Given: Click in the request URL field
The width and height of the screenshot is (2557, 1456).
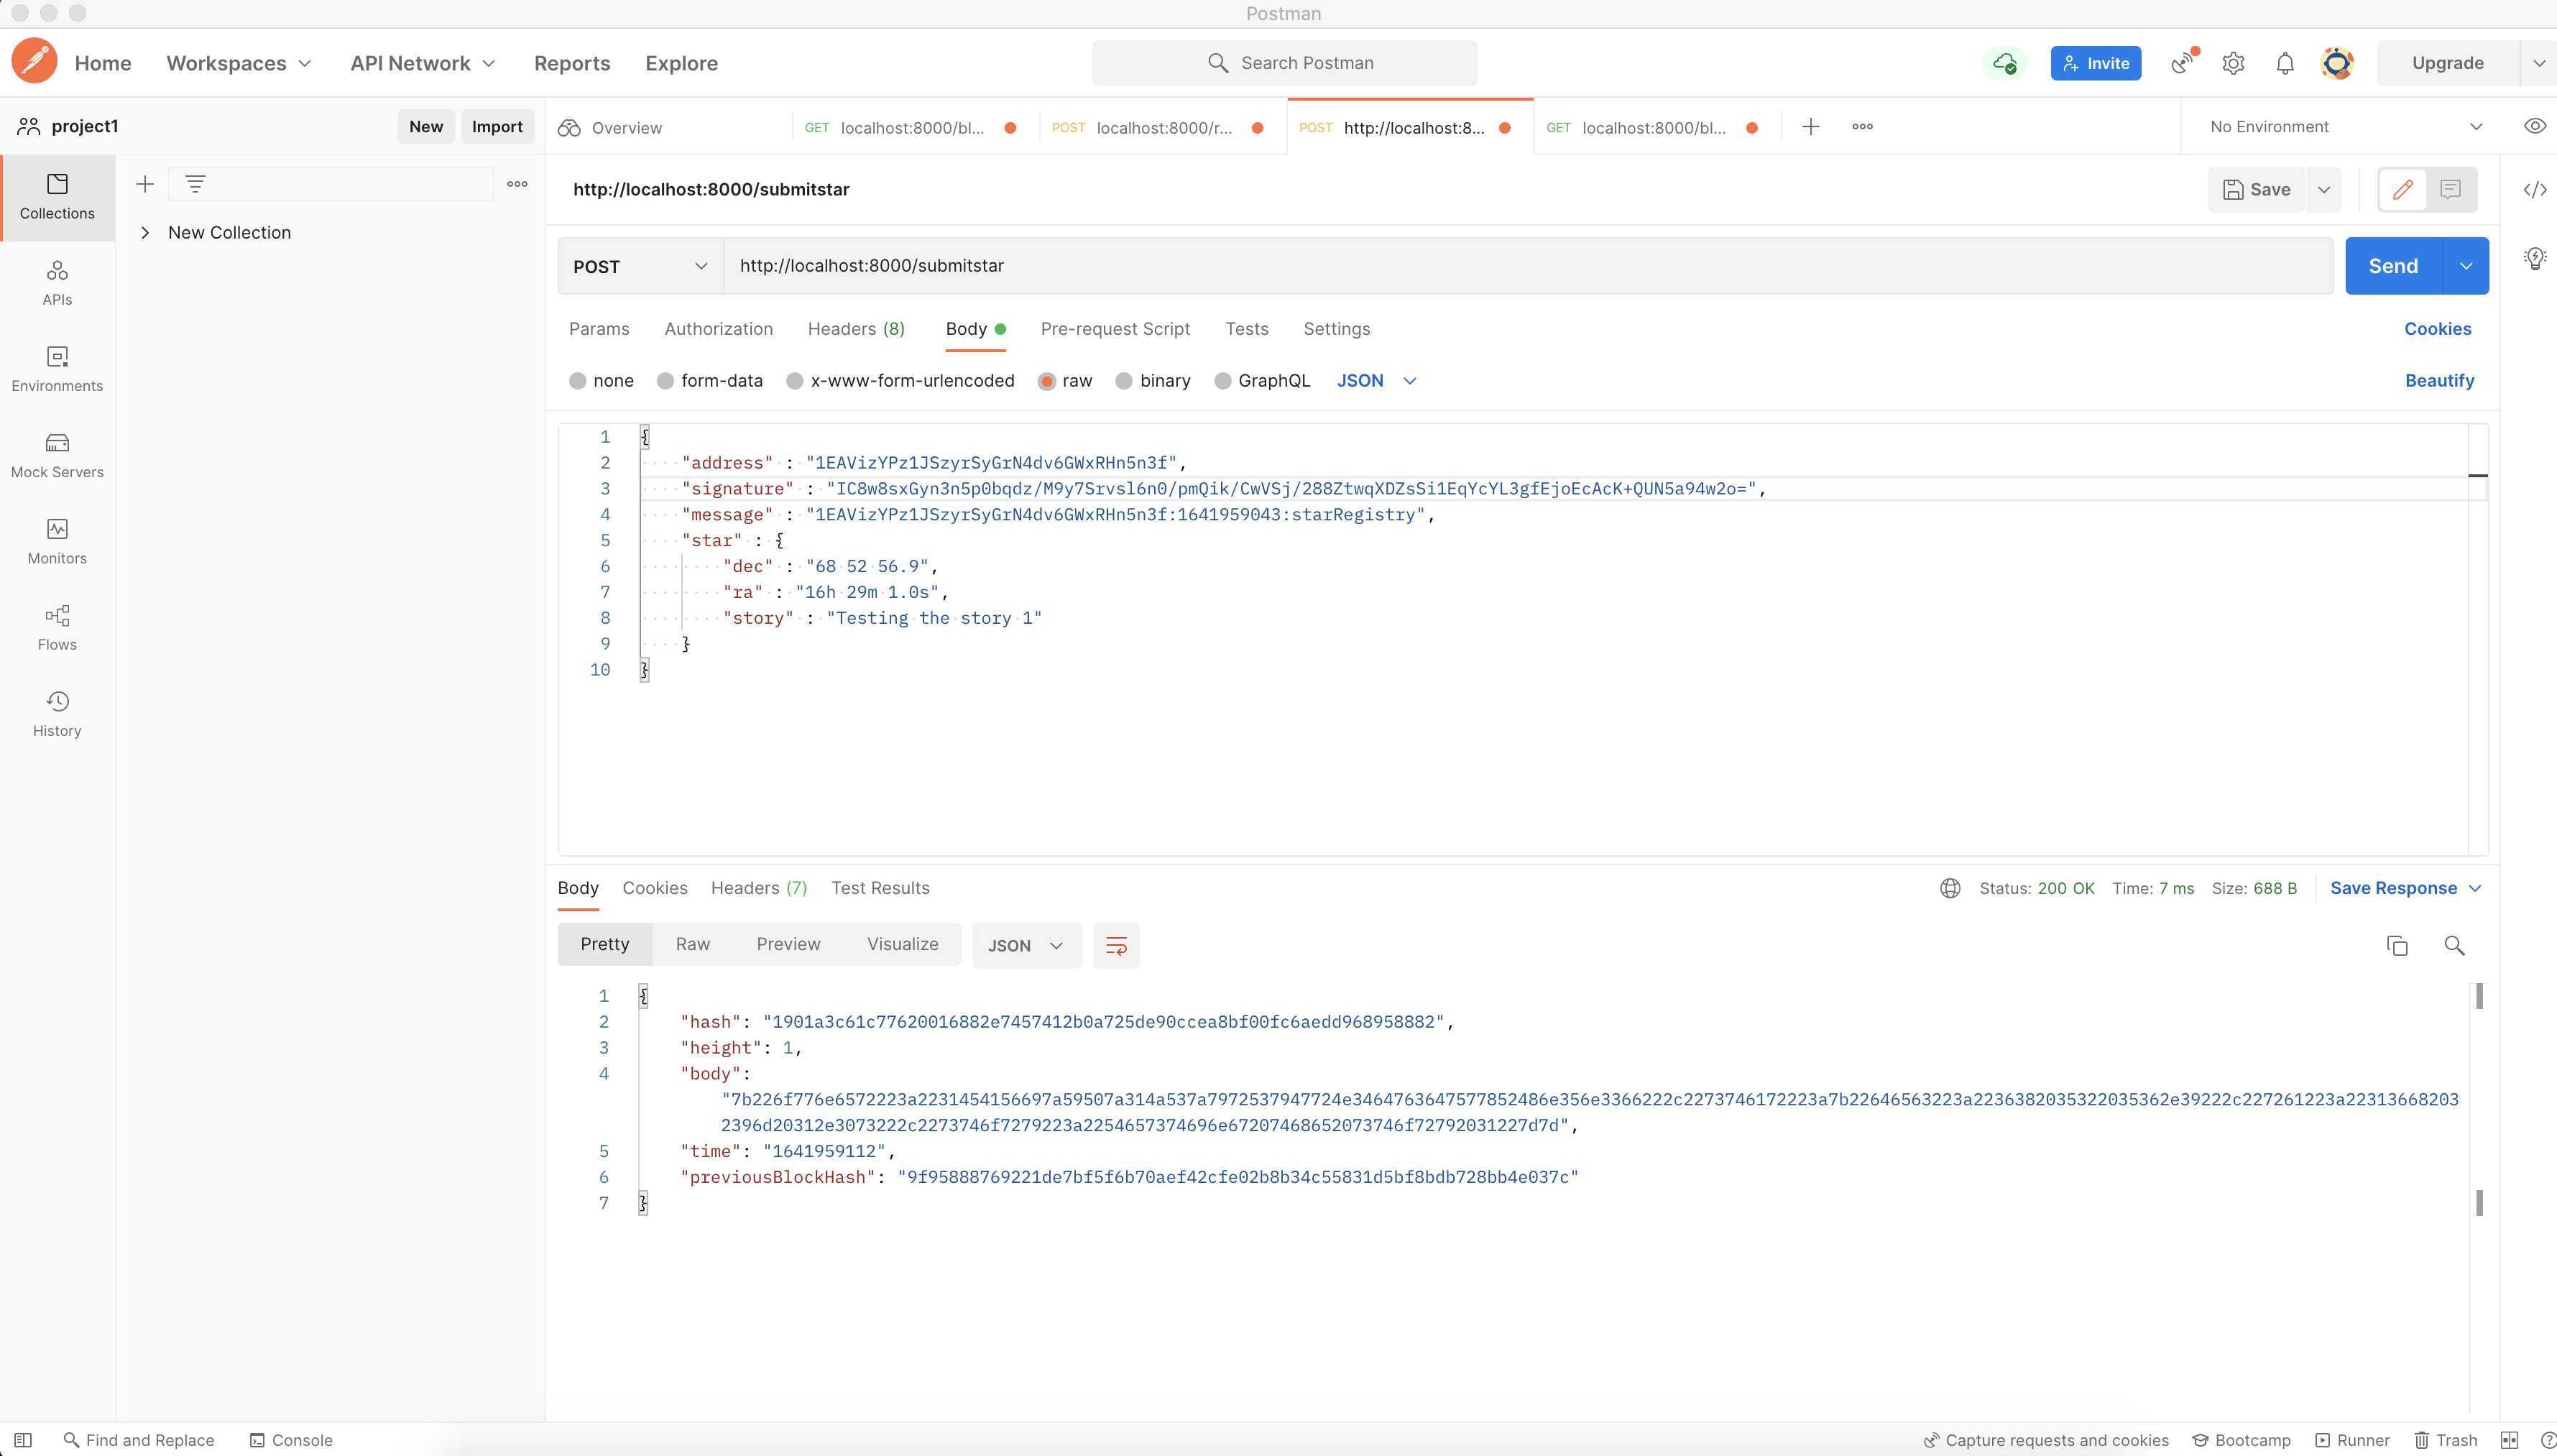Looking at the screenshot, I should click(1528, 266).
